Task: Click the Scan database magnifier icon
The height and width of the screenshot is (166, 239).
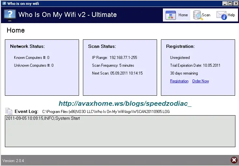Action: point(198,15)
